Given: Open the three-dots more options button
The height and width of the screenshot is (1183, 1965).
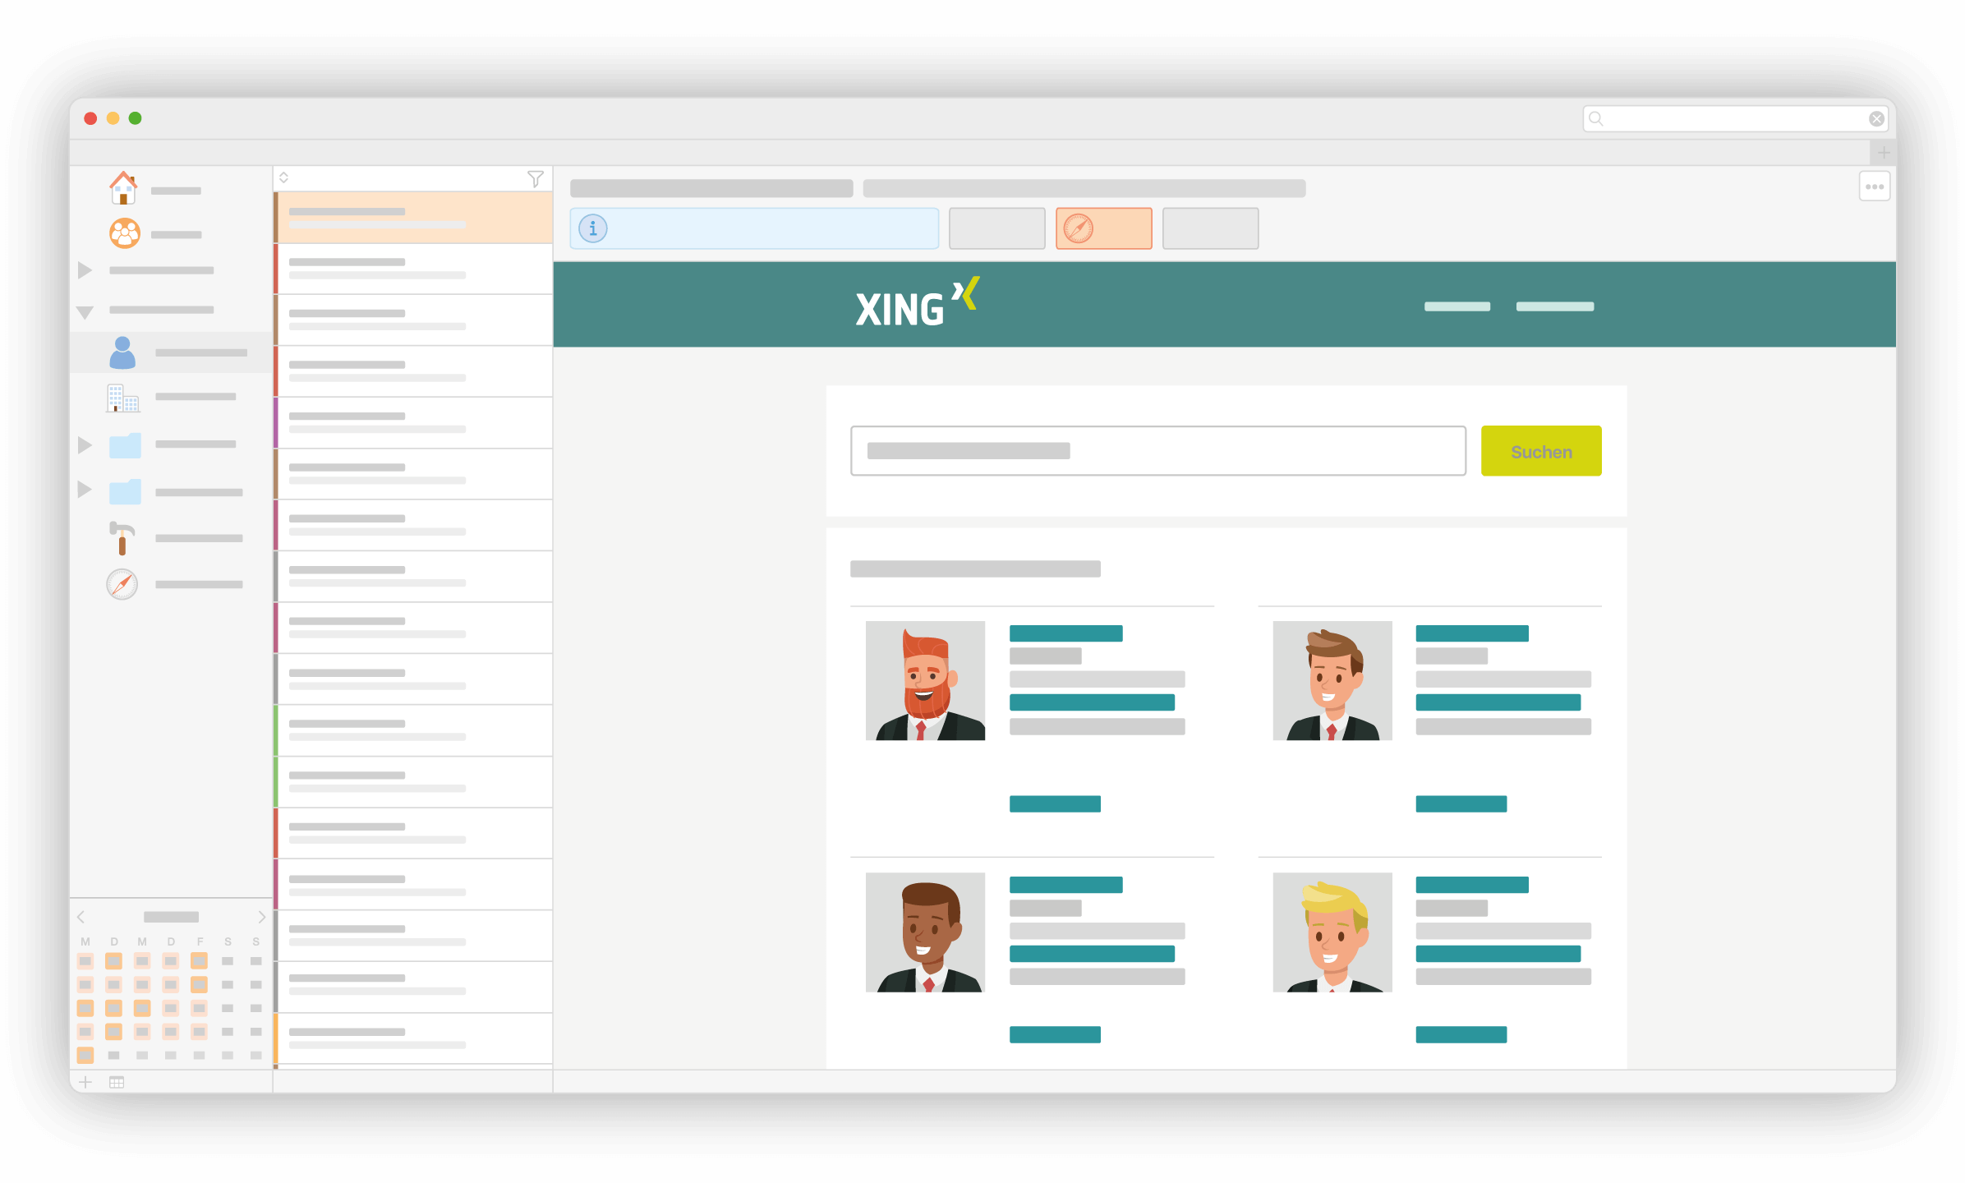Looking at the screenshot, I should click(1875, 186).
